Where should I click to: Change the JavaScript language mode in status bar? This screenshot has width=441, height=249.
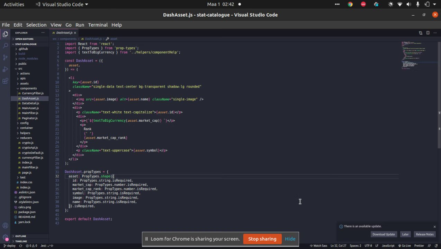388,246
